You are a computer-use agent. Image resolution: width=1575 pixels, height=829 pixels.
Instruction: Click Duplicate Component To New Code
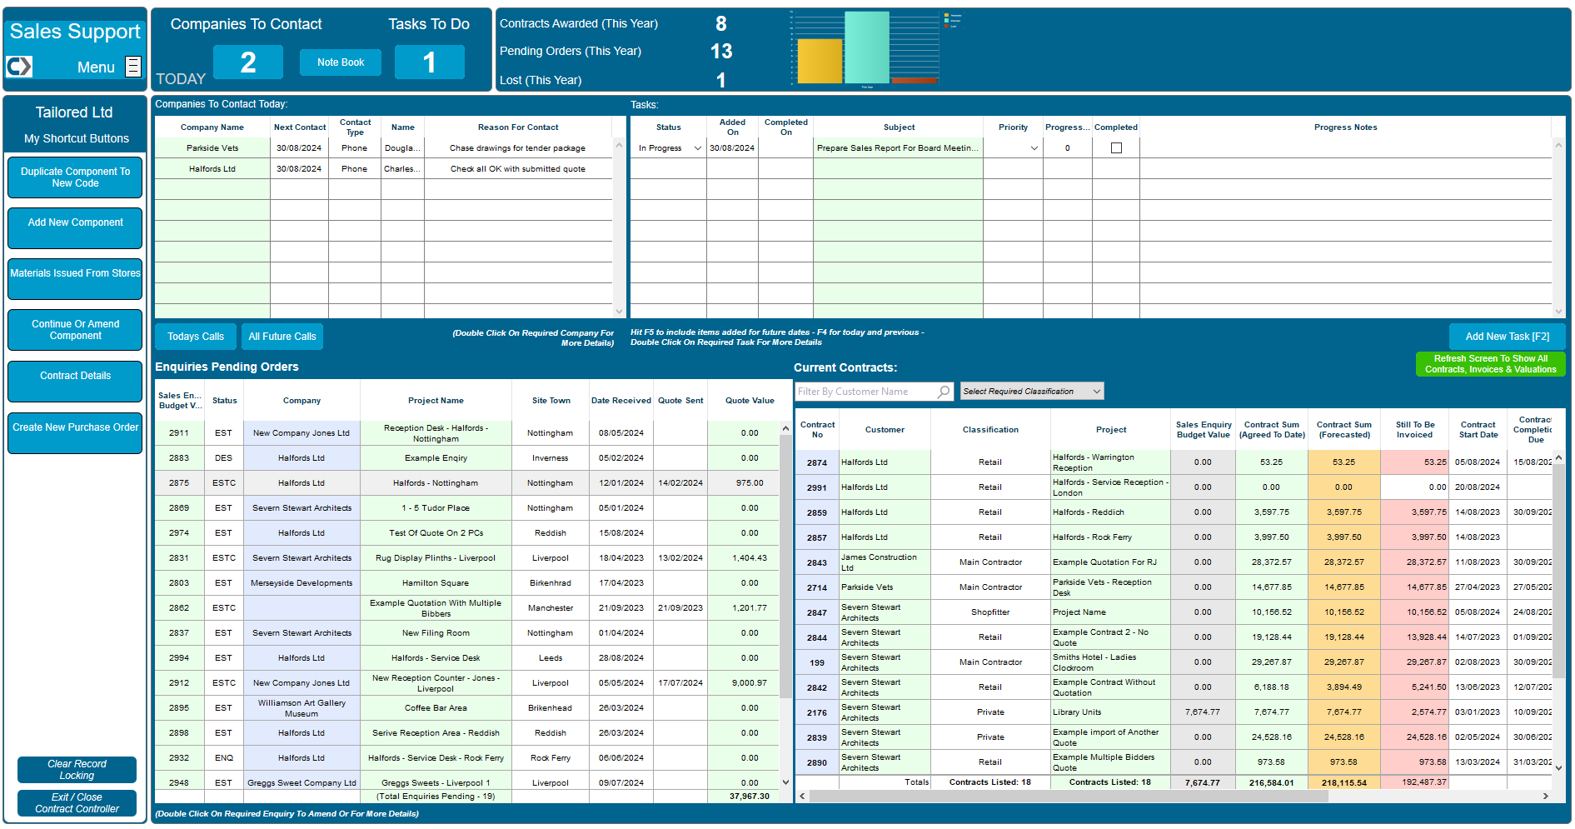tap(74, 177)
